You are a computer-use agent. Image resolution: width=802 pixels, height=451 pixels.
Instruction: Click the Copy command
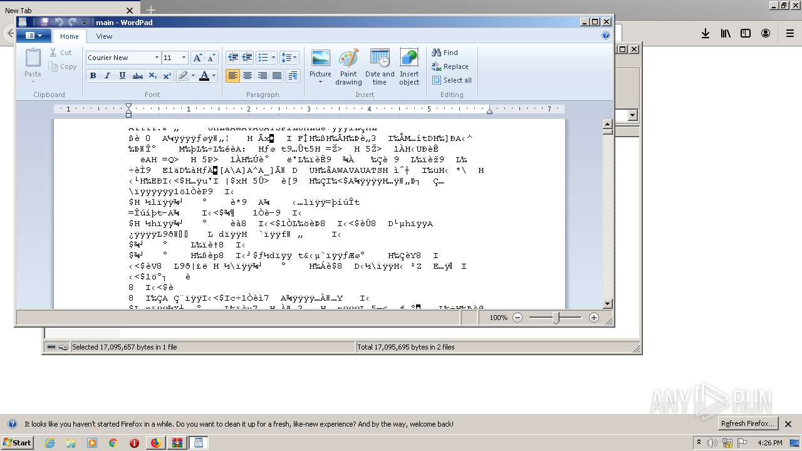click(62, 66)
